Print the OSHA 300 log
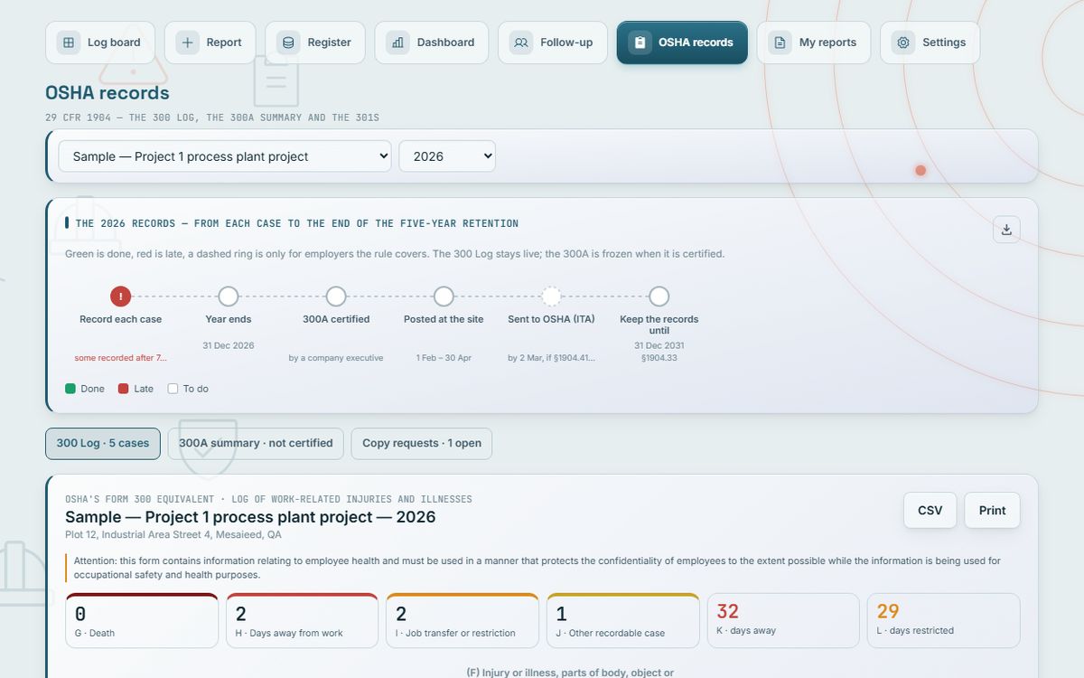This screenshot has width=1084, height=678. coord(992,511)
